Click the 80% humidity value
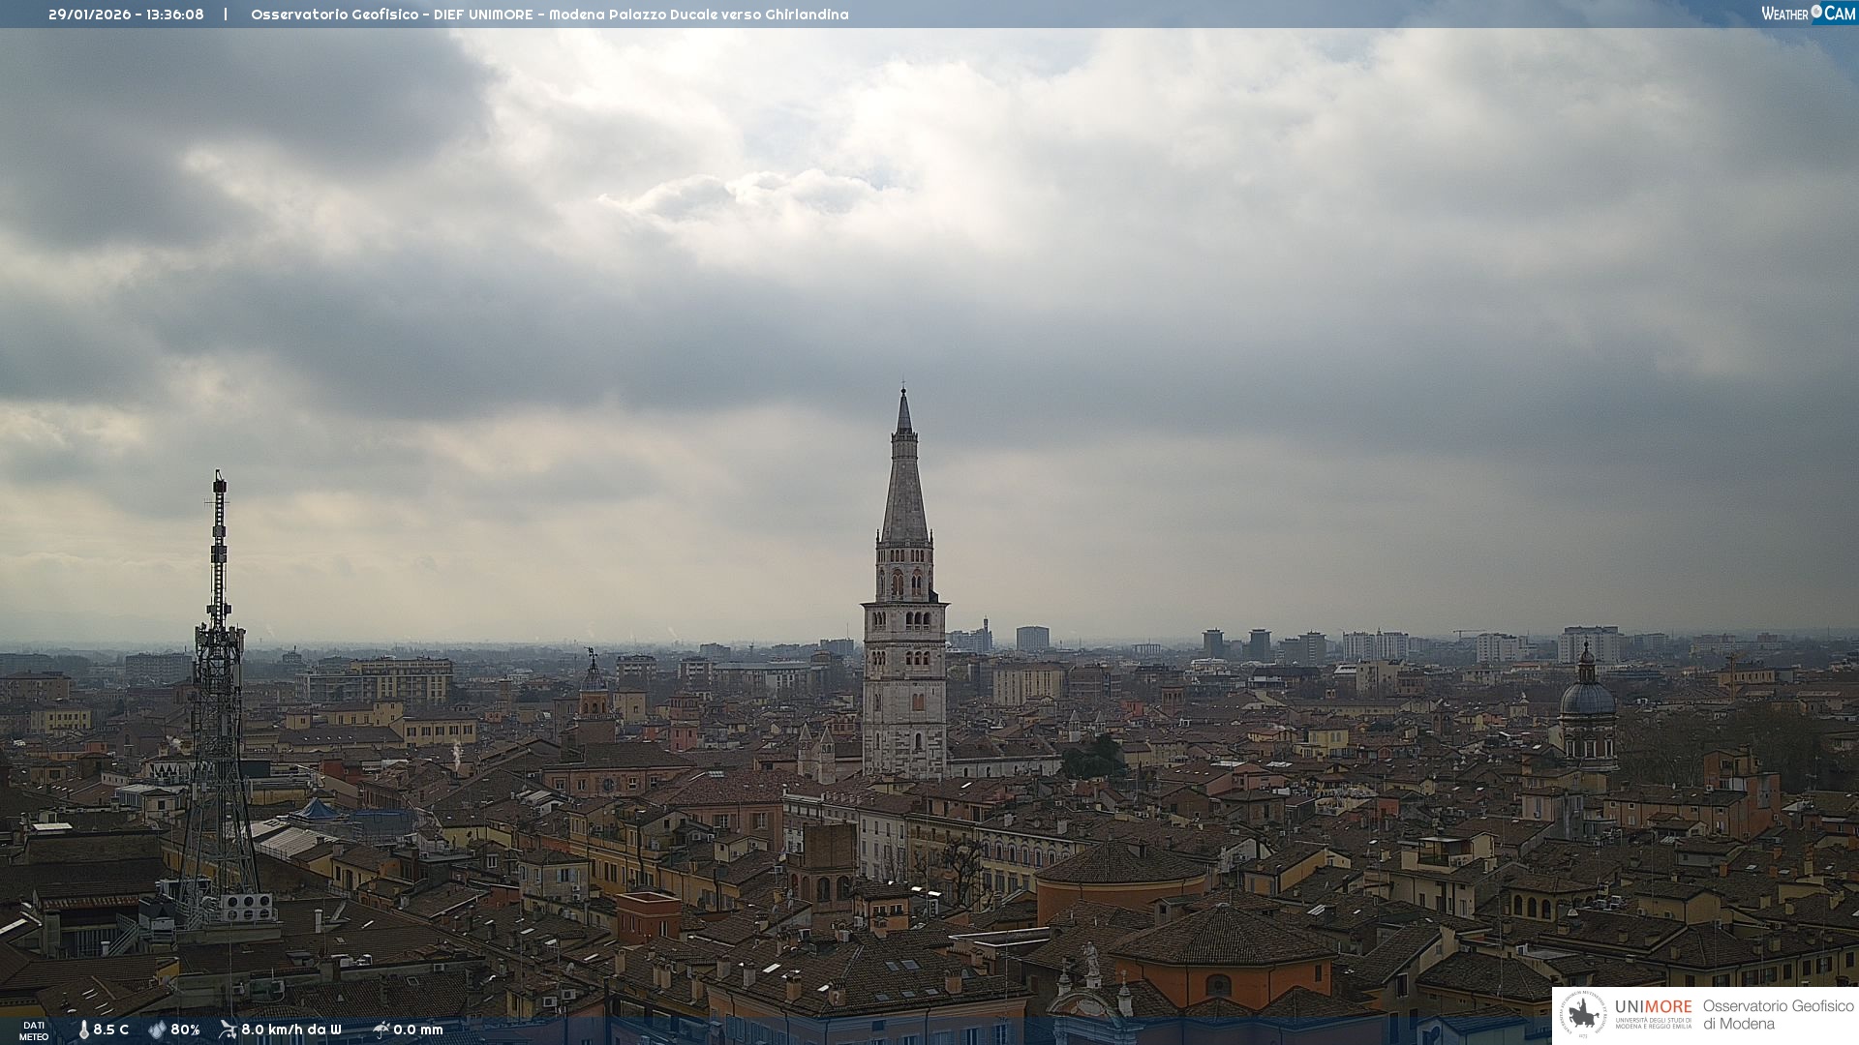 coord(185,1030)
